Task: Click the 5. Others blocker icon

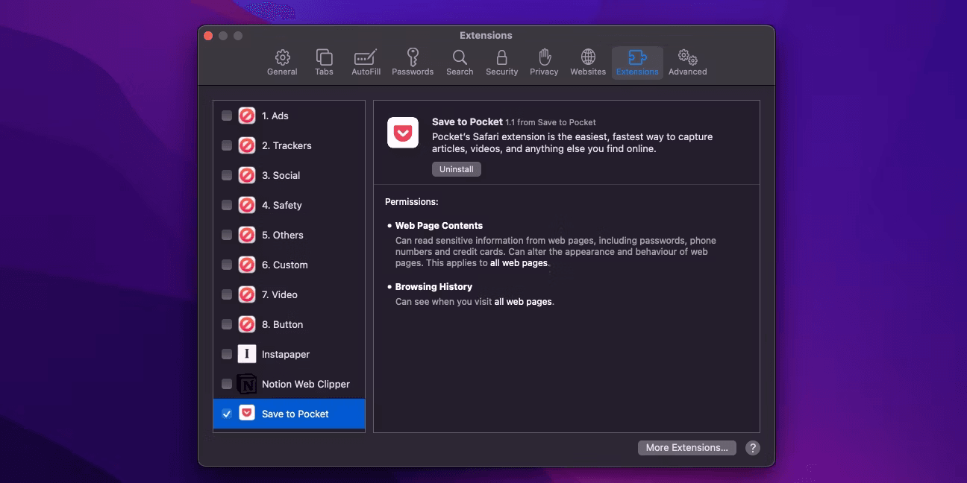Action: click(x=247, y=235)
